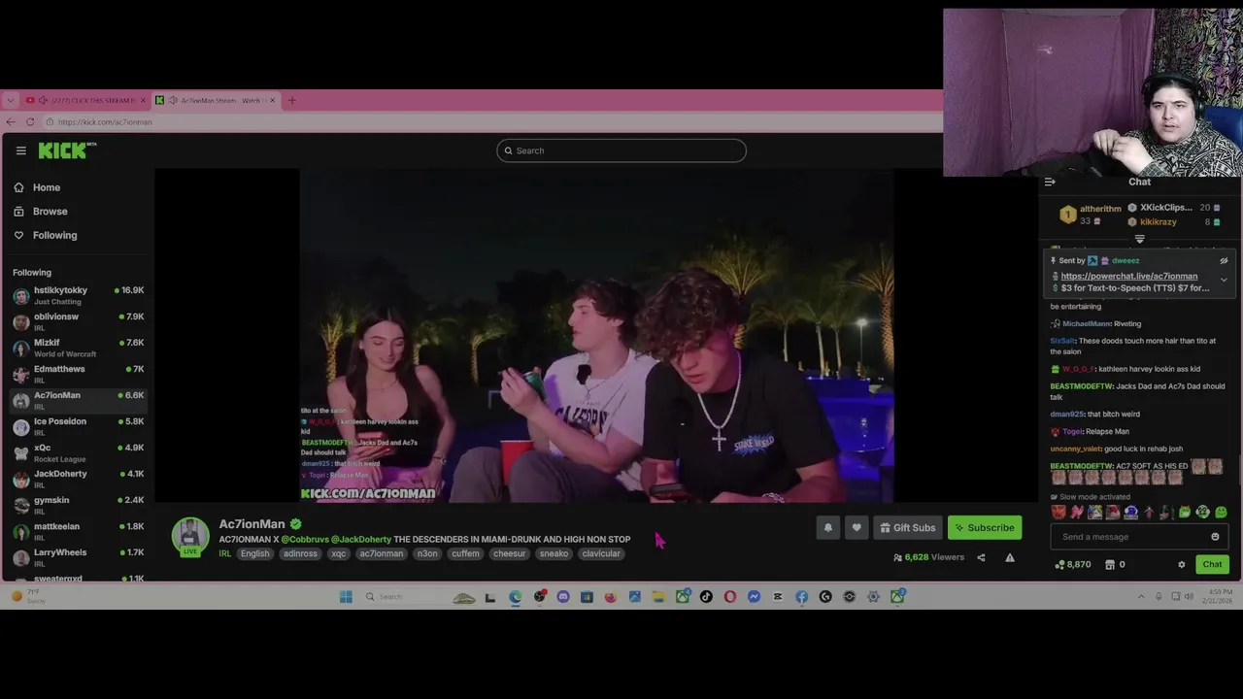Open hstikkytokky's channel in Following list
1243x699 pixels.
pos(78,295)
